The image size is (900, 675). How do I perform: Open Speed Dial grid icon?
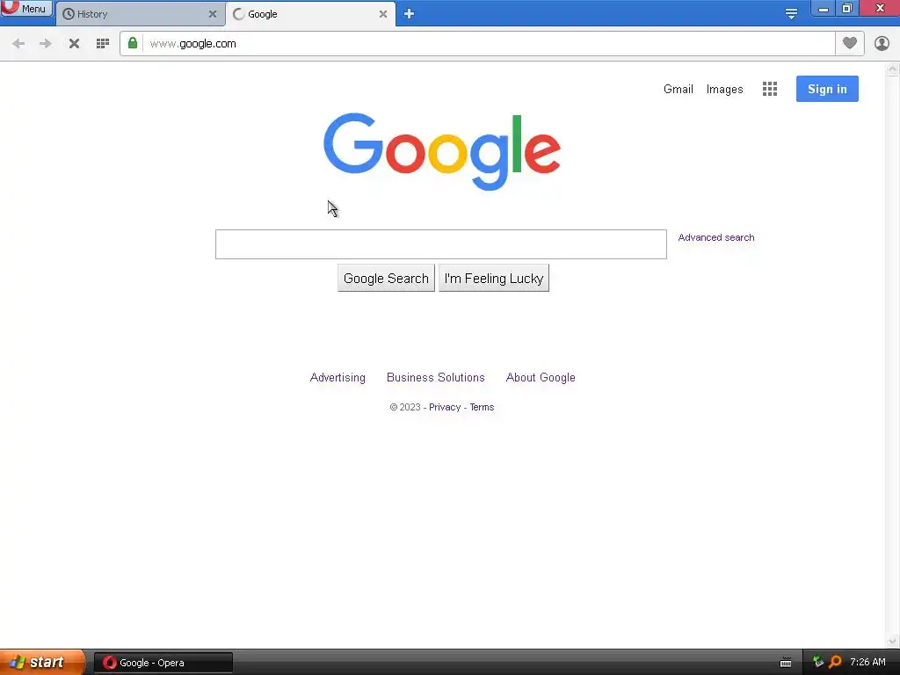coord(103,44)
